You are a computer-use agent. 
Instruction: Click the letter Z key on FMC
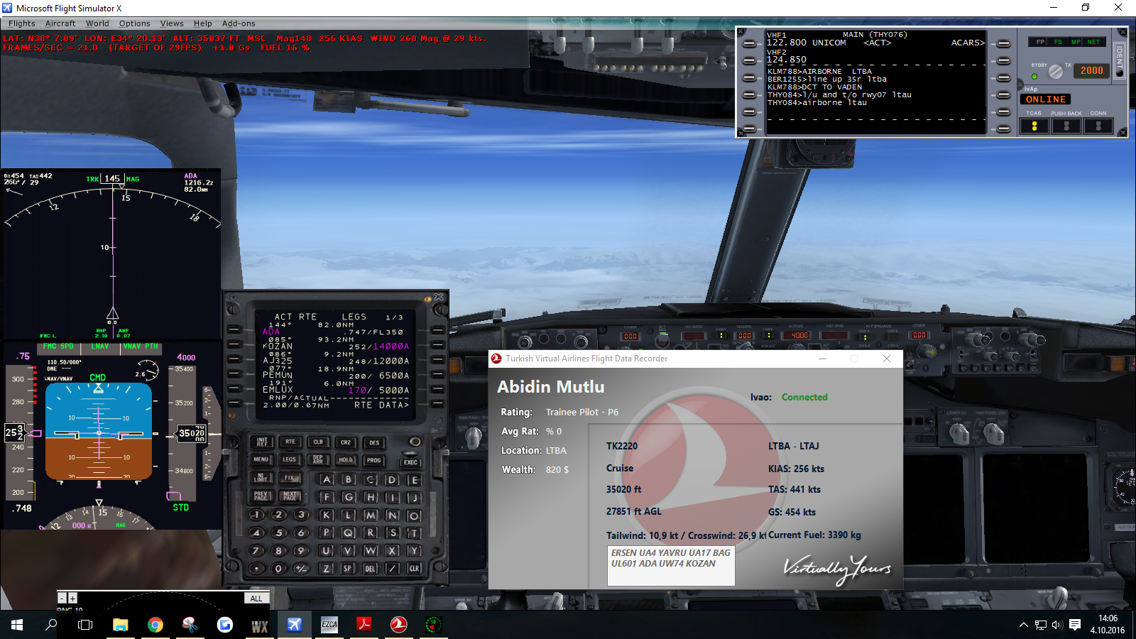tap(326, 568)
